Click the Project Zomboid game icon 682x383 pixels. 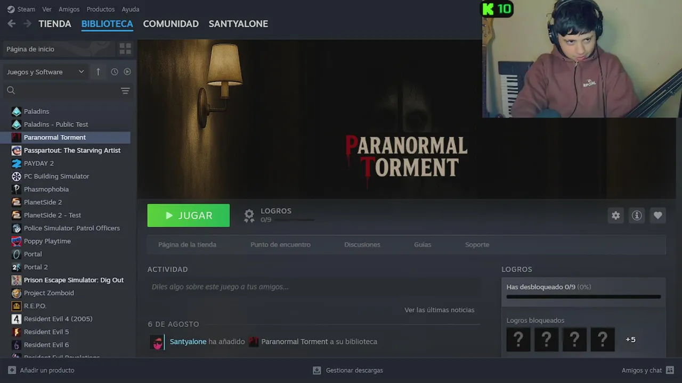(17, 293)
